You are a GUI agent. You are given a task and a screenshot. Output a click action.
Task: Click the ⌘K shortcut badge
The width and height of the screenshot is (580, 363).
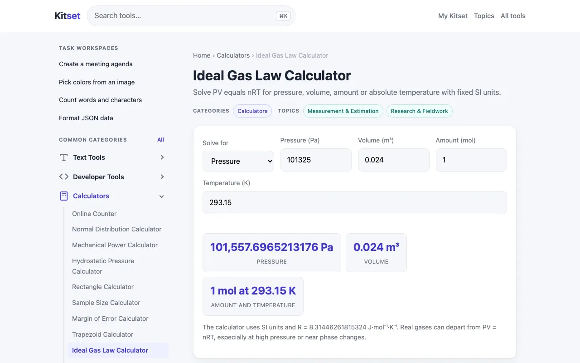click(283, 16)
